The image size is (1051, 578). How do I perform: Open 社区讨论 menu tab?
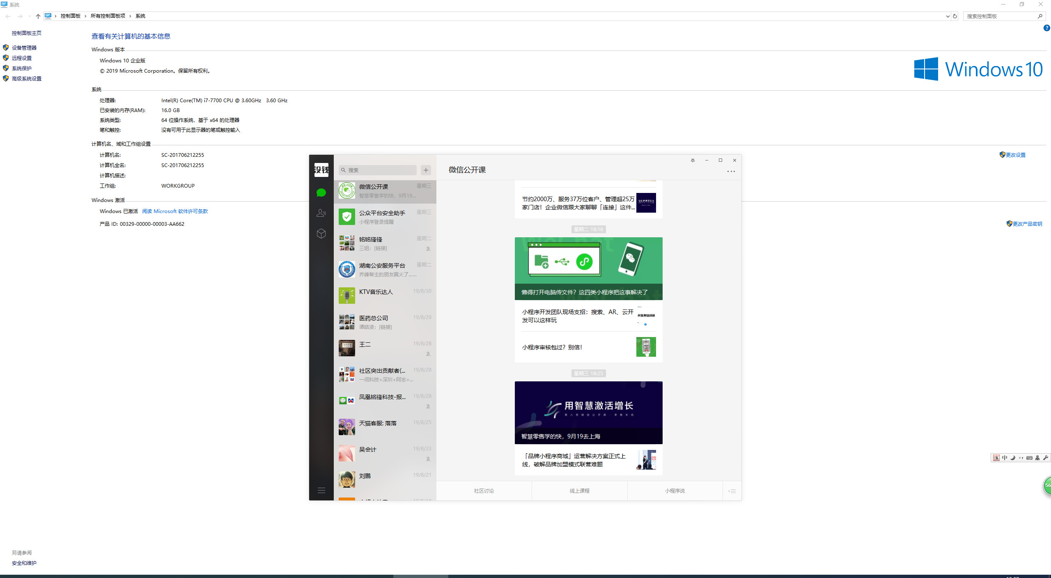pyautogui.click(x=484, y=491)
